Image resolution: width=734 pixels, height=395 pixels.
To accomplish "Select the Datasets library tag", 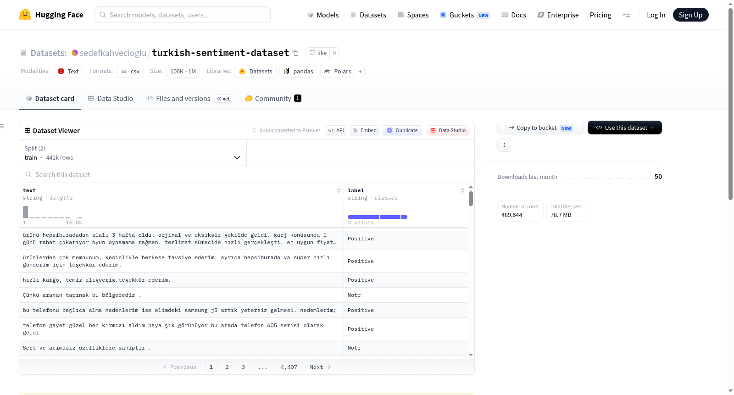I will 256,71.
